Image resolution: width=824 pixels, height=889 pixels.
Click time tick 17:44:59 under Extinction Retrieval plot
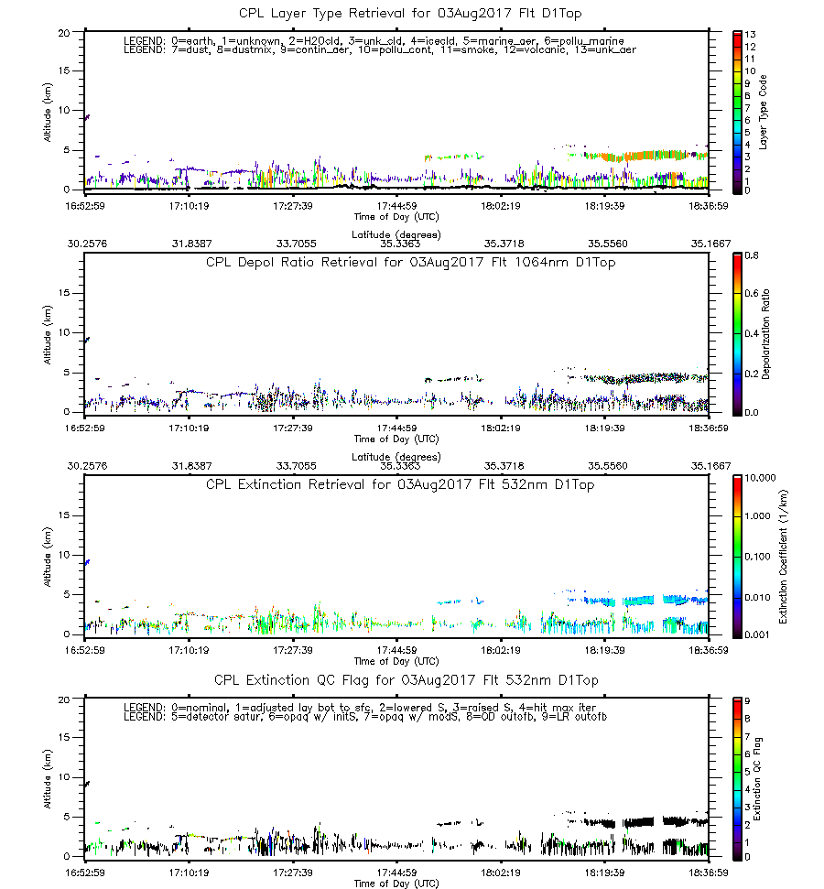396,650
